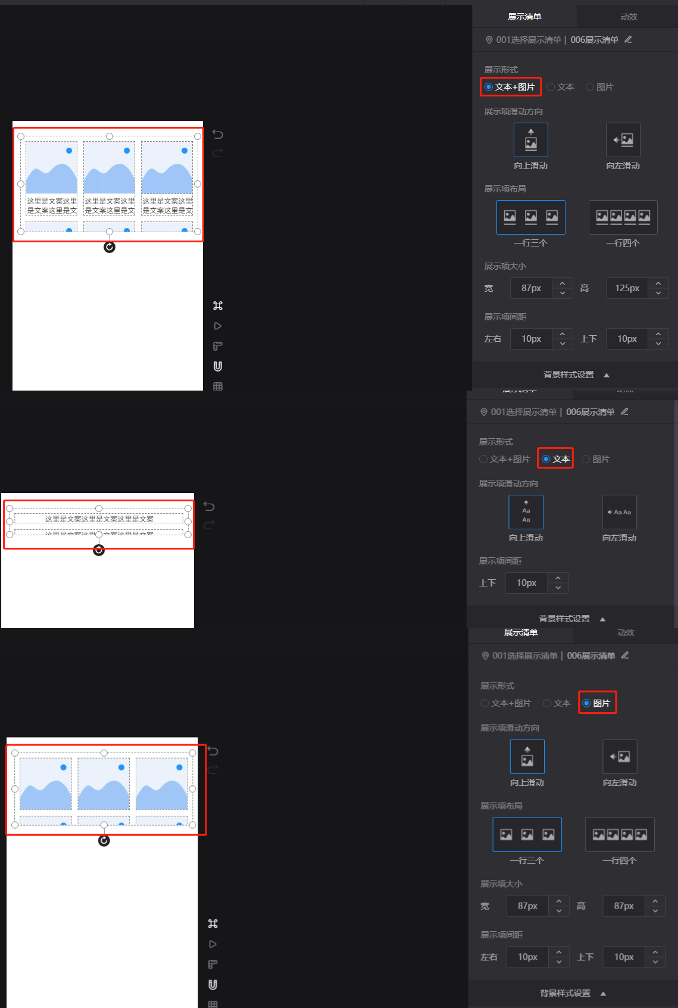Choose 向上滑动 image icon in the 文本+图片 panel
Viewport: 678px width, 1008px height.
pyautogui.click(x=531, y=140)
